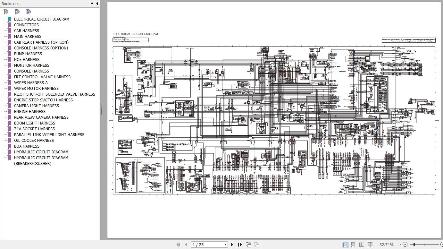Open the 24V SOCKET HARNESS bookmark

[x=34, y=129]
